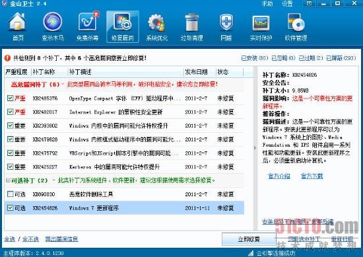The height and width of the screenshot is (257, 363).
Task: Uncheck the KB2485376 patch checkbox
Action: click(x=10, y=98)
